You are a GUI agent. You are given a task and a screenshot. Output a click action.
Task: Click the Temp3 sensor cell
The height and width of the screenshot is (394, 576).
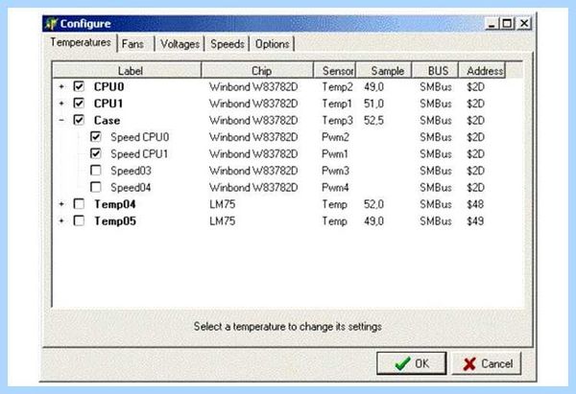(x=337, y=121)
